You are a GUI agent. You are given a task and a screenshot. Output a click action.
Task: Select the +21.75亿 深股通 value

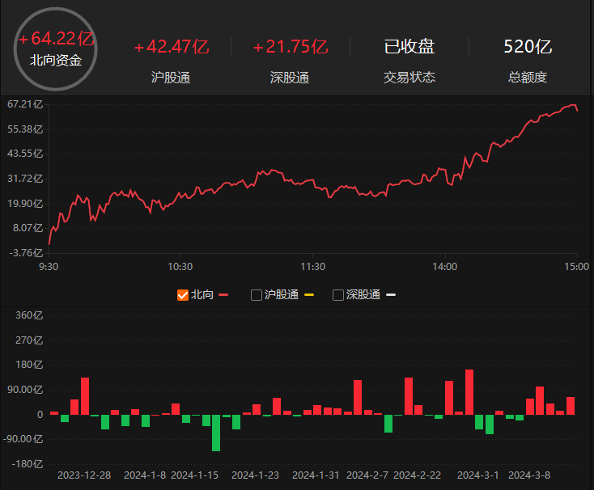point(291,47)
